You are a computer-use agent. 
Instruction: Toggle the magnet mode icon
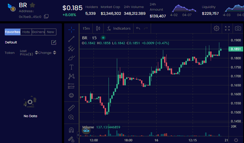point(71,130)
